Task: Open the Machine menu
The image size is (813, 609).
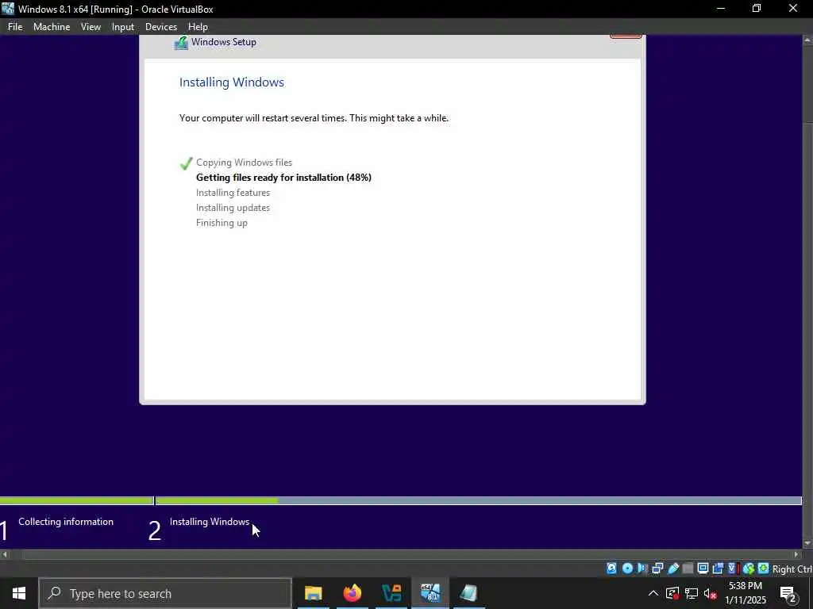Action: tap(52, 26)
